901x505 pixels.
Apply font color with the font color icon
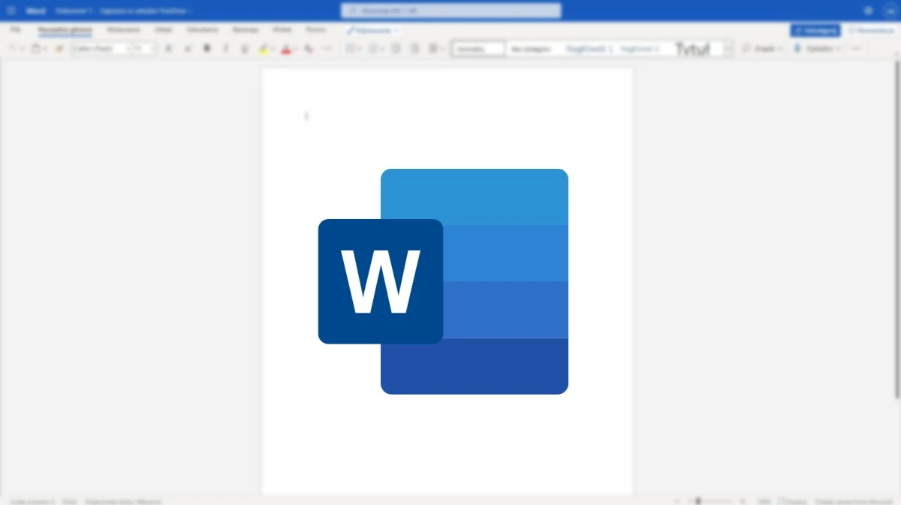click(286, 49)
